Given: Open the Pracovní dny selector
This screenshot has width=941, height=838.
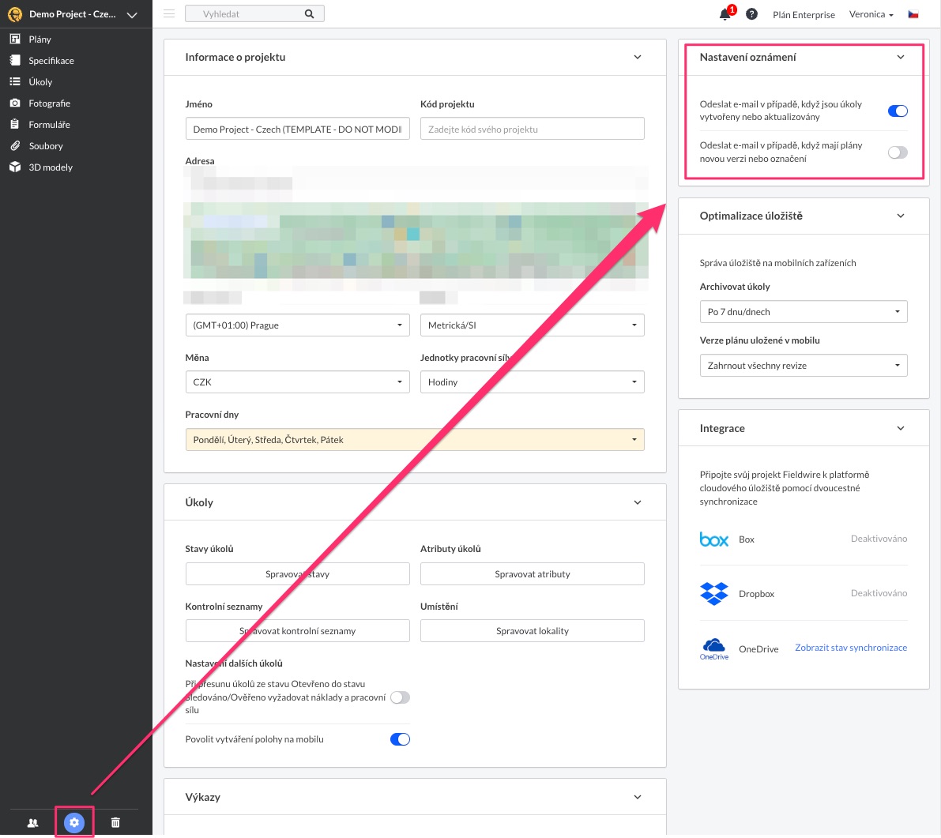Looking at the screenshot, I should point(414,440).
